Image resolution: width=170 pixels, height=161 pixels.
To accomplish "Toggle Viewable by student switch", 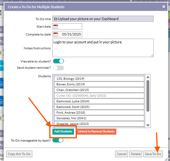I will tap(58, 61).
